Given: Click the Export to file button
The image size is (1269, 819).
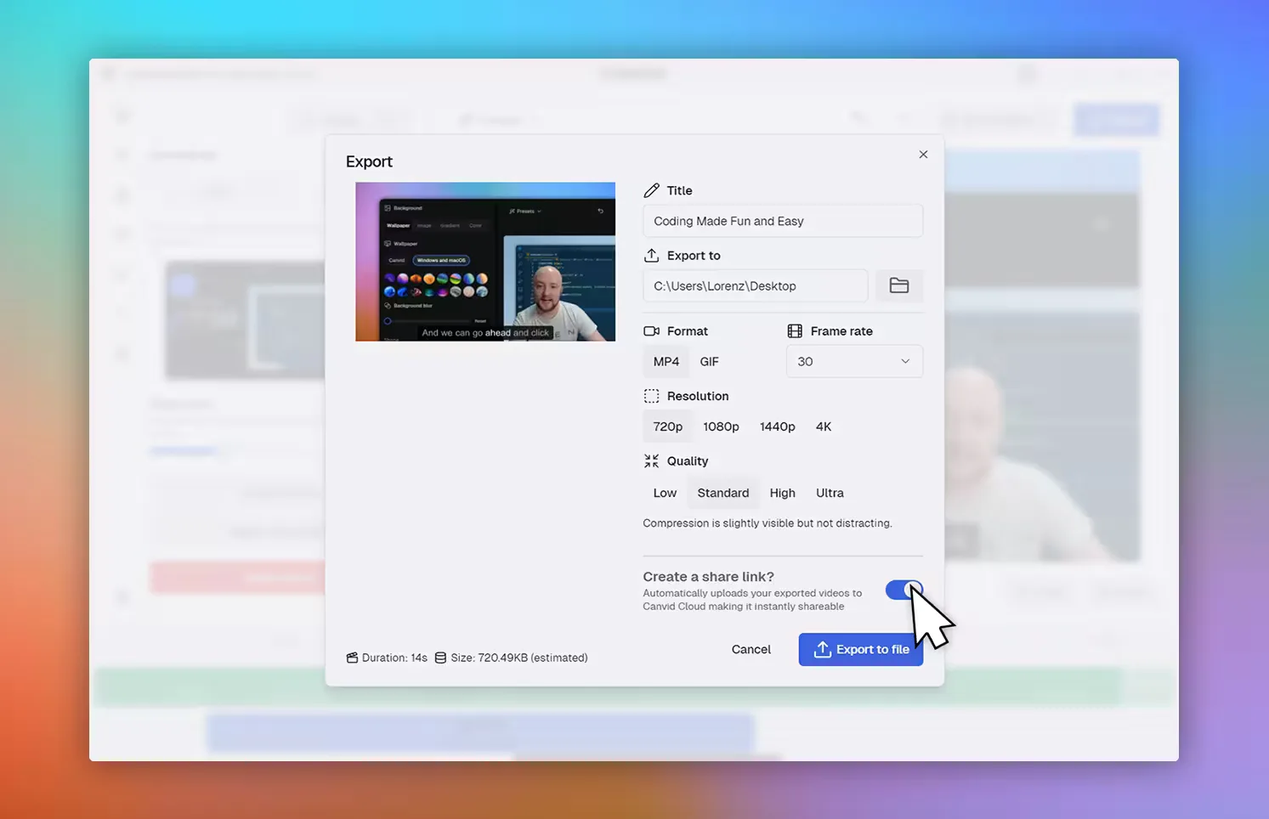Looking at the screenshot, I should 860,649.
